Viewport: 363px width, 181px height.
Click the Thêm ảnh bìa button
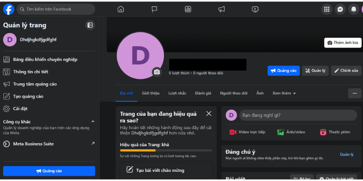coord(343,43)
